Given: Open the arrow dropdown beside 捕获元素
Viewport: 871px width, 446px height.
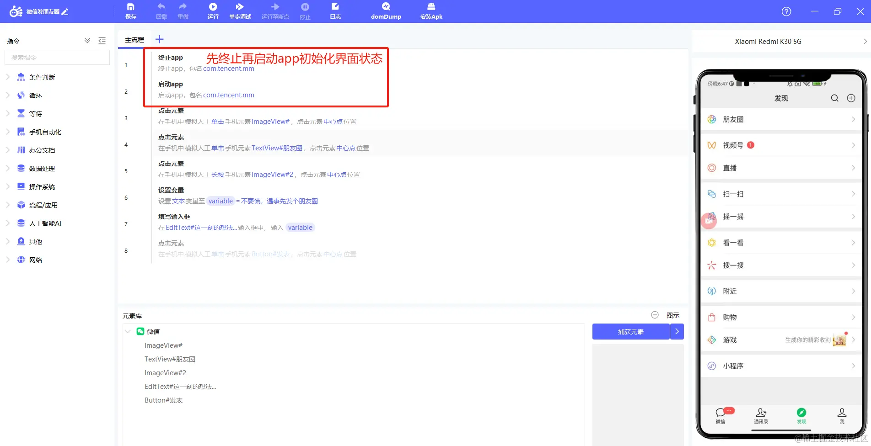Looking at the screenshot, I should (x=677, y=332).
